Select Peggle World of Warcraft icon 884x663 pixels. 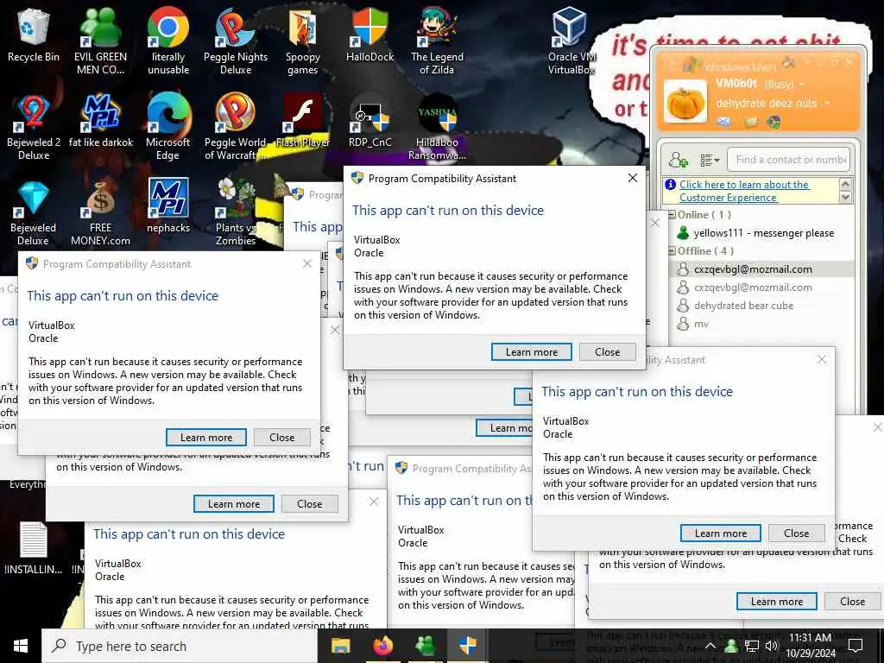(x=236, y=127)
